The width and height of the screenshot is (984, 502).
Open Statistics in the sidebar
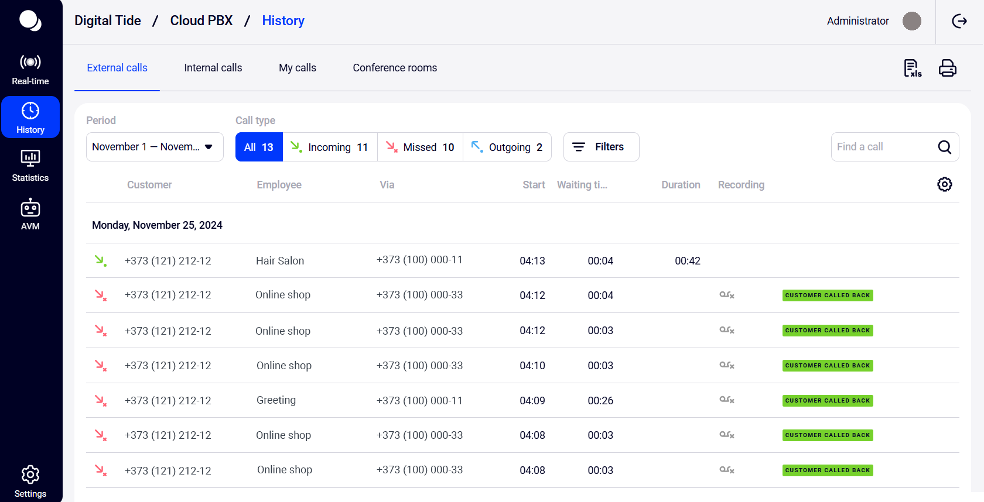30,166
